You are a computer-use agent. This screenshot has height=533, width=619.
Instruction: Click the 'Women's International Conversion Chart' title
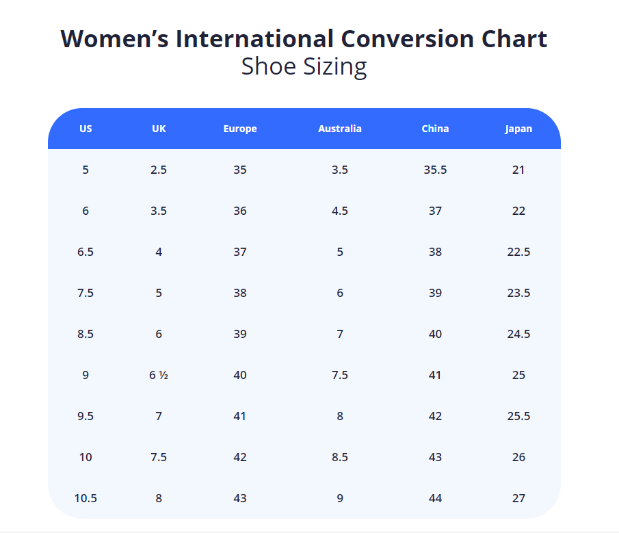304,38
